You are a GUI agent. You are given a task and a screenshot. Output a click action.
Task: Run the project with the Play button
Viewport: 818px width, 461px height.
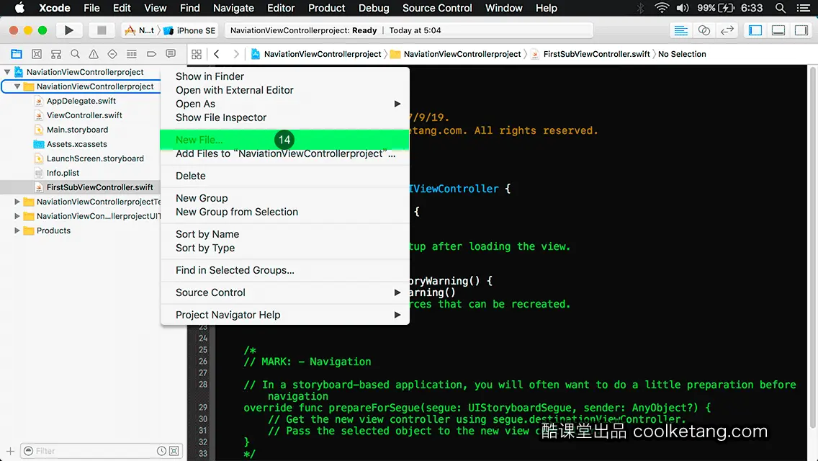click(68, 30)
